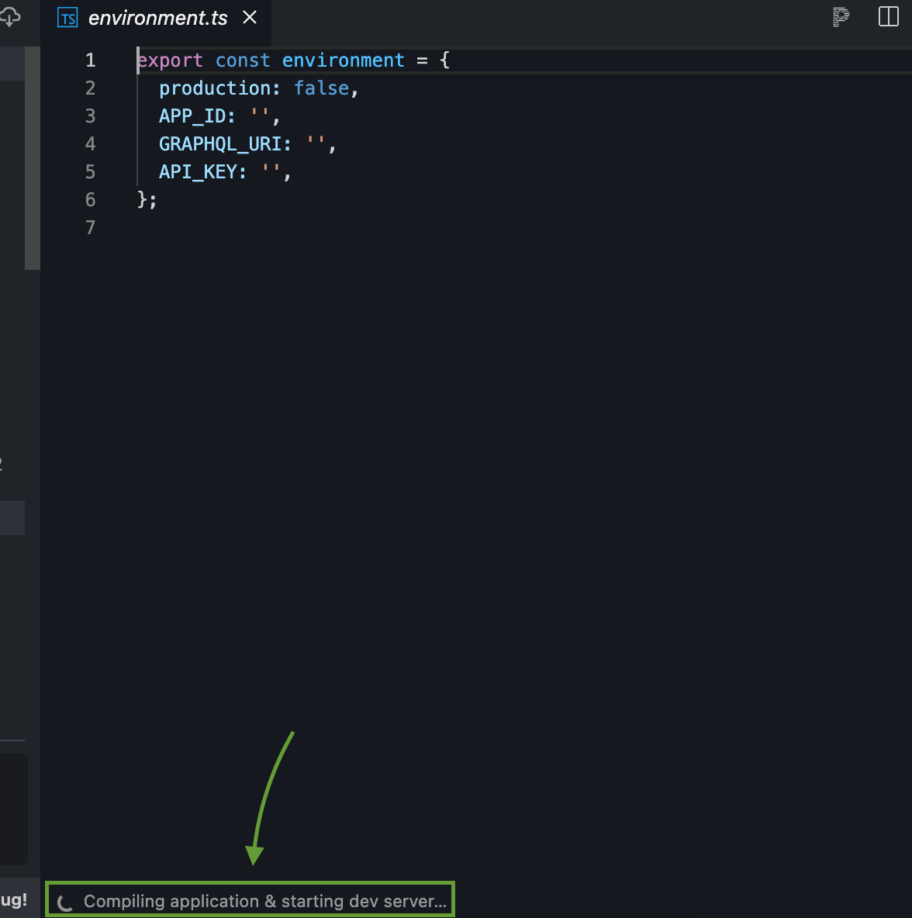Click the TS language icon on the tab

coord(67,17)
